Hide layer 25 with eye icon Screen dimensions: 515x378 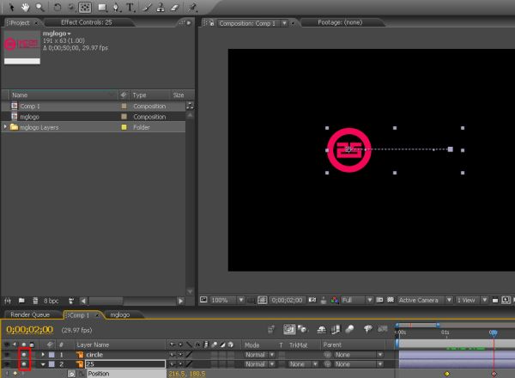point(7,364)
